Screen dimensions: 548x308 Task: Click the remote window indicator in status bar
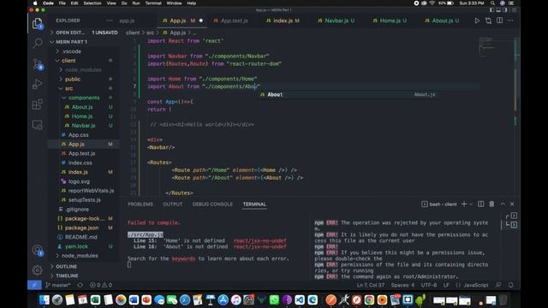click(34, 285)
